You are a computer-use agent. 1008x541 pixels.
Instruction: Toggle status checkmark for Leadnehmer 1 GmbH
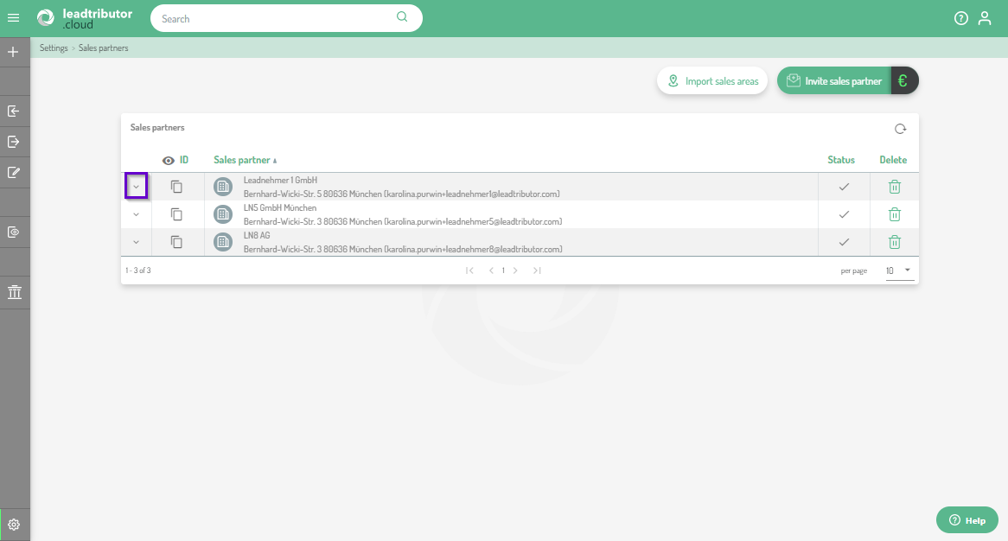tap(844, 187)
